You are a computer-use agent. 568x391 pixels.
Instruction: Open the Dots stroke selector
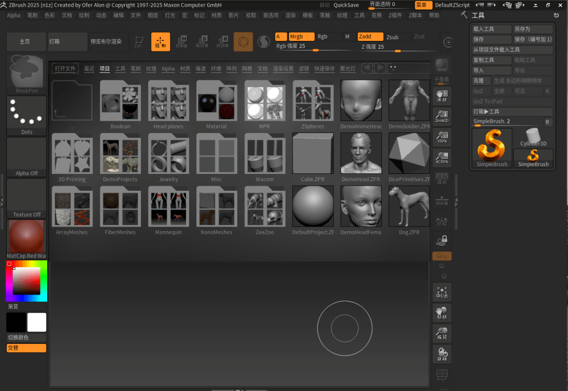(26, 115)
